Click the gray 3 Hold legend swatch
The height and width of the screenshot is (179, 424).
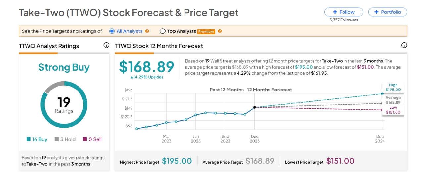tap(57, 139)
